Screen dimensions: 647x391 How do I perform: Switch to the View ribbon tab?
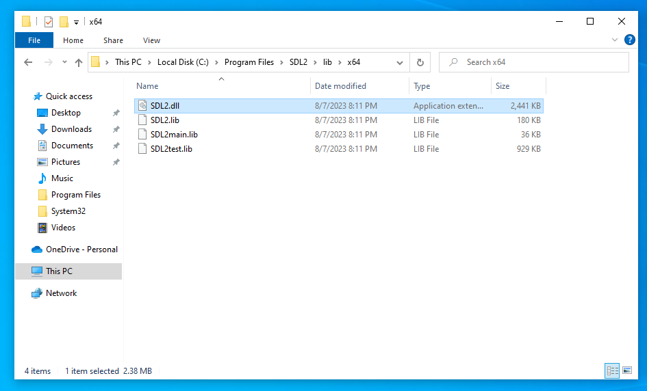(x=151, y=40)
